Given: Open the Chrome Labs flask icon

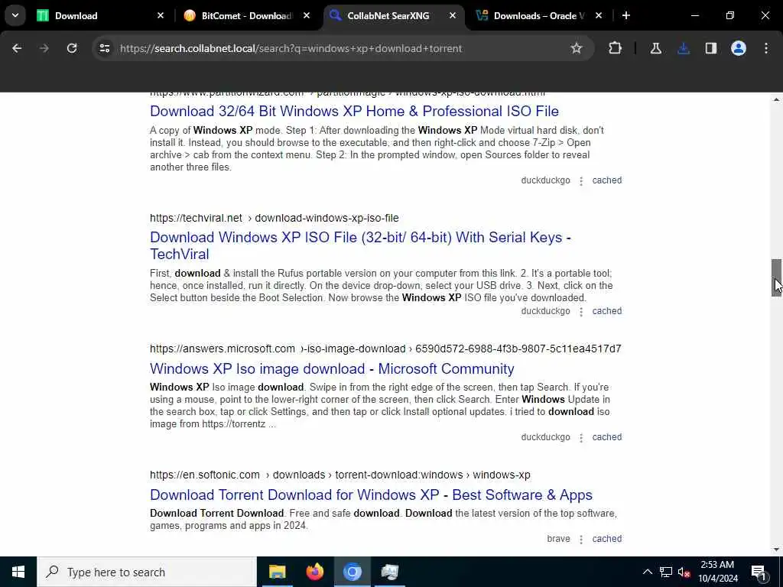Looking at the screenshot, I should pyautogui.click(x=655, y=48).
